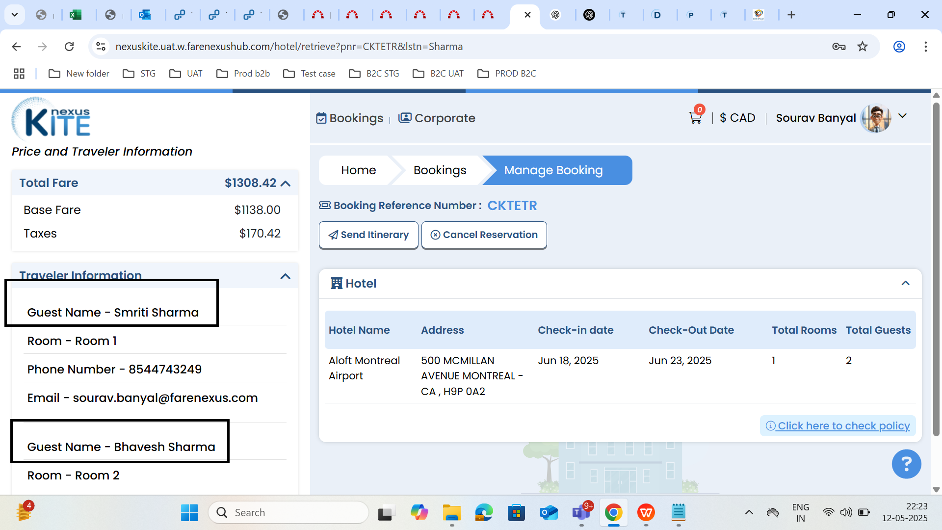Open the UAT bookmark folder
Image resolution: width=942 pixels, height=530 pixels.
tap(186, 74)
